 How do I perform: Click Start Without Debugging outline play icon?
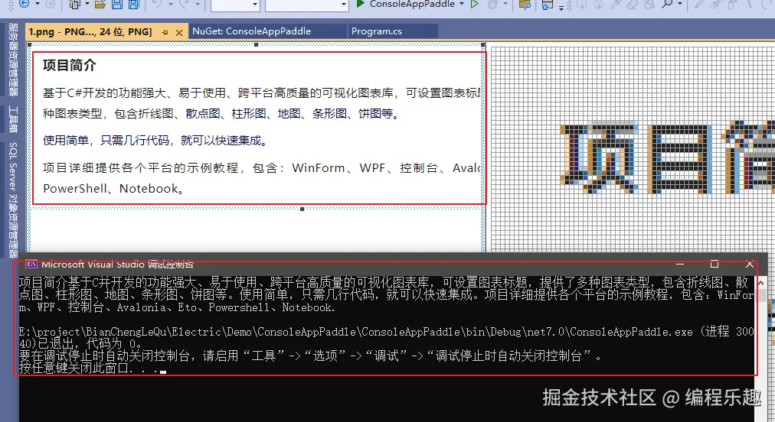click(475, 4)
